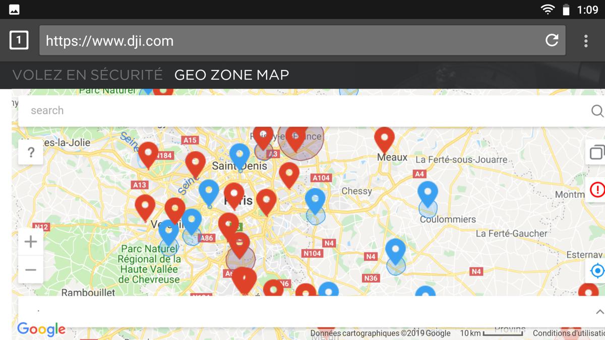This screenshot has height=340, width=605.
Task: Select the blue pin above Coulommiers
Action: 428,193
